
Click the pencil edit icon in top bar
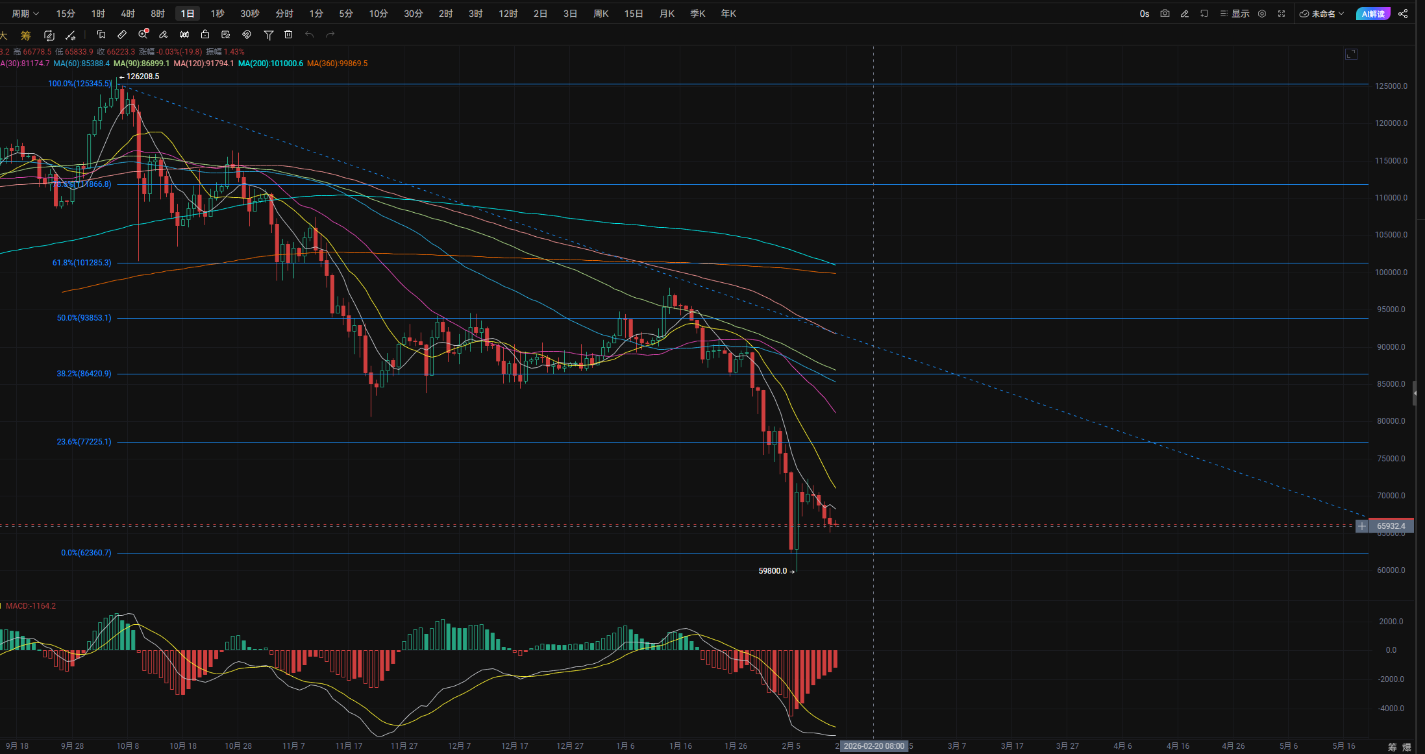(1184, 14)
